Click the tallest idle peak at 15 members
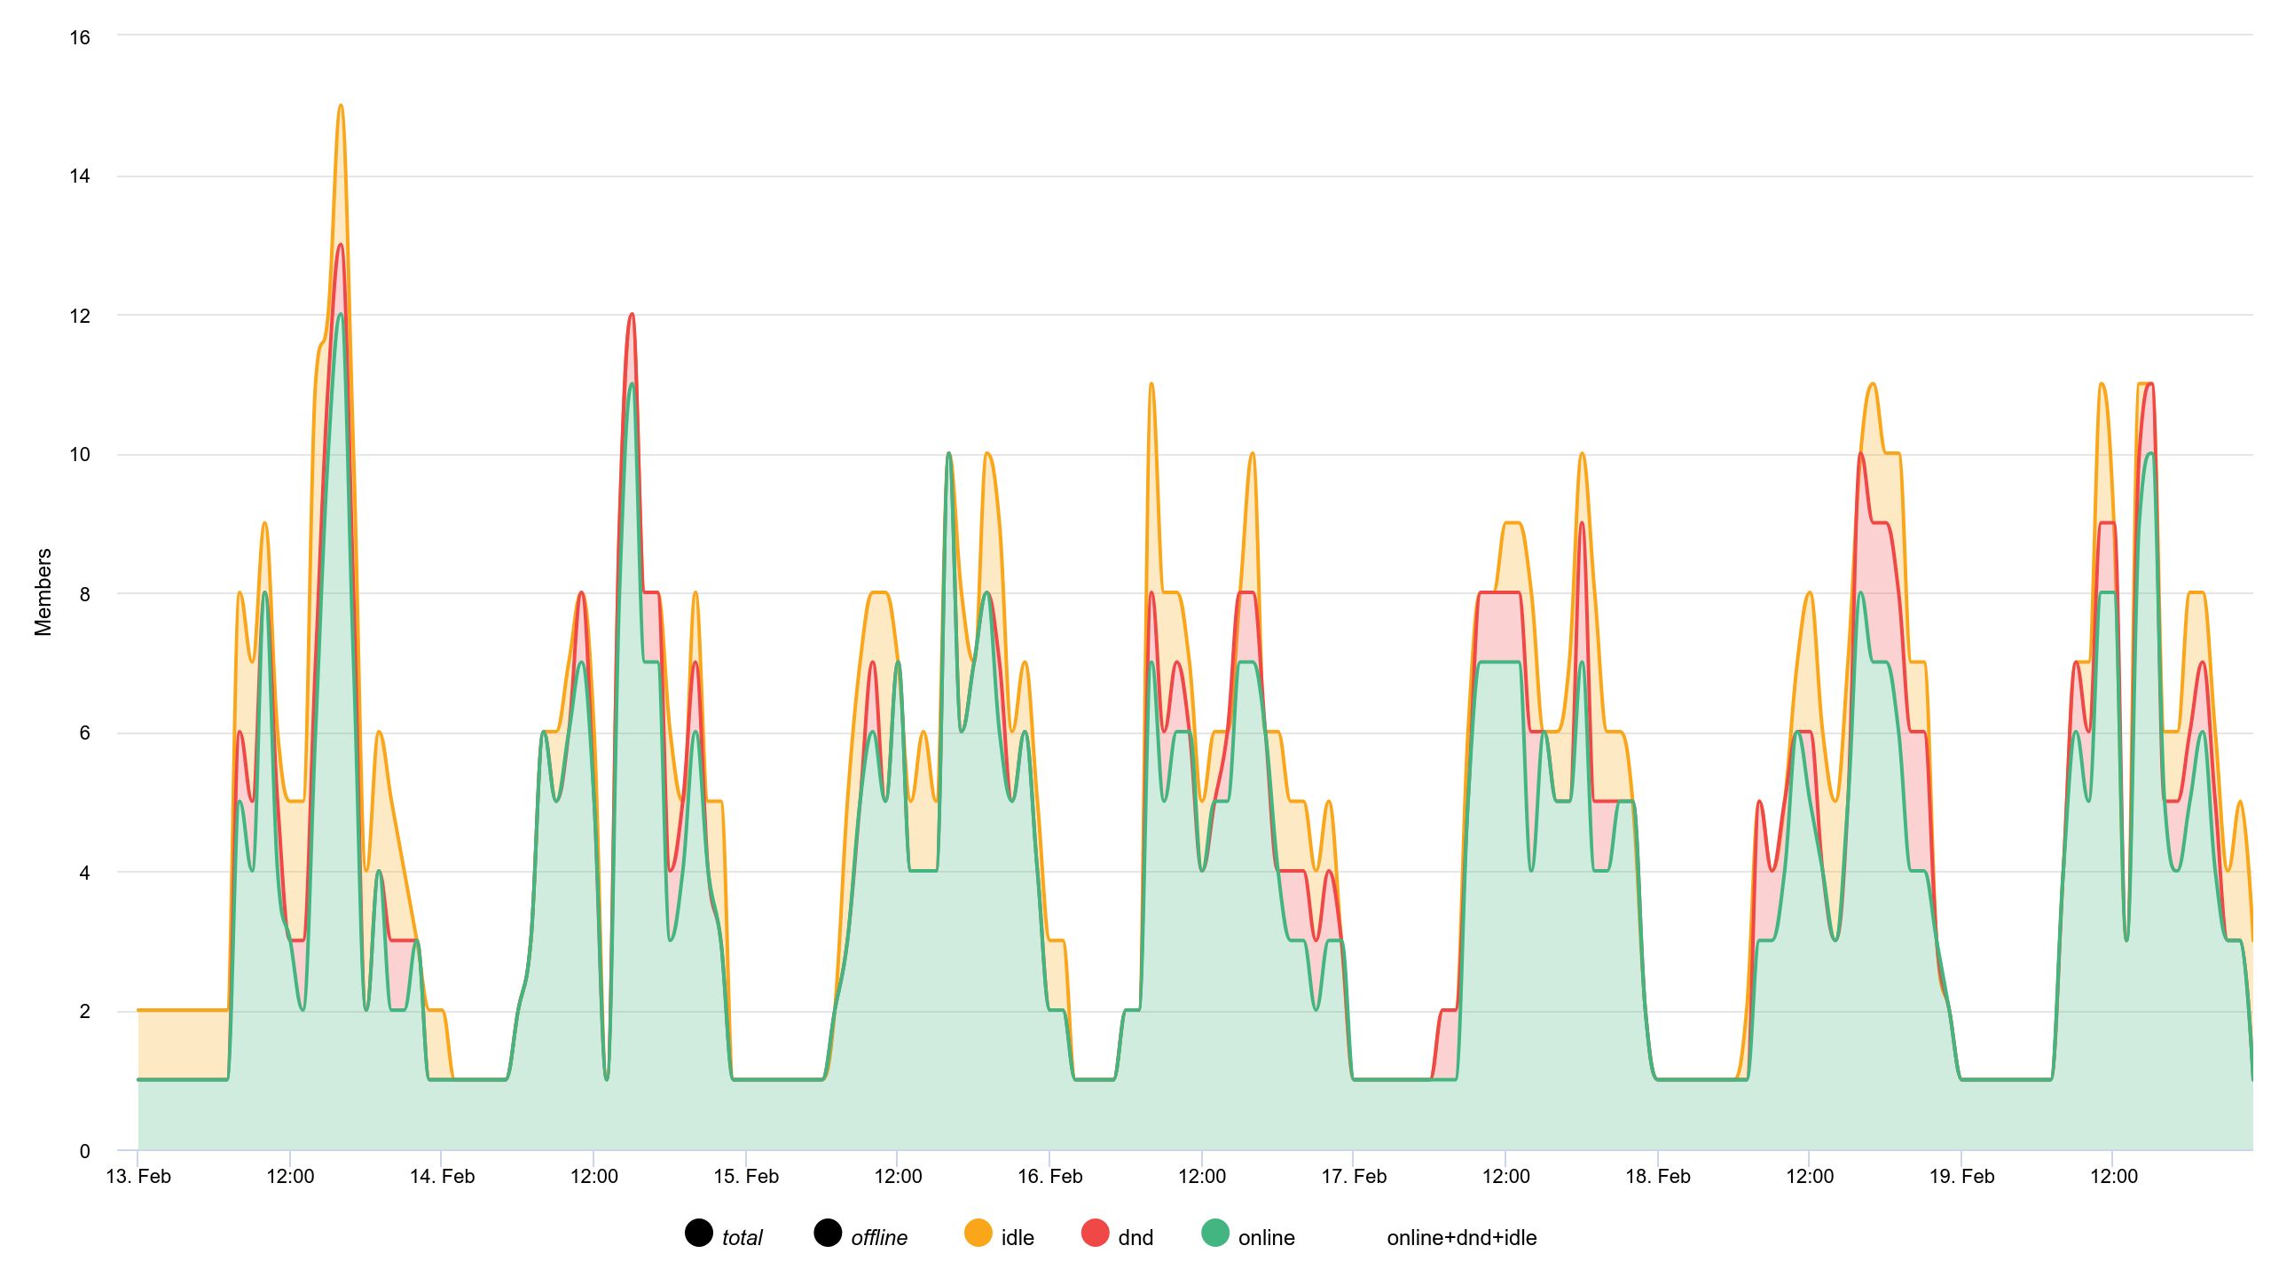Image resolution: width=2271 pixels, height=1277 pixels. [x=341, y=106]
